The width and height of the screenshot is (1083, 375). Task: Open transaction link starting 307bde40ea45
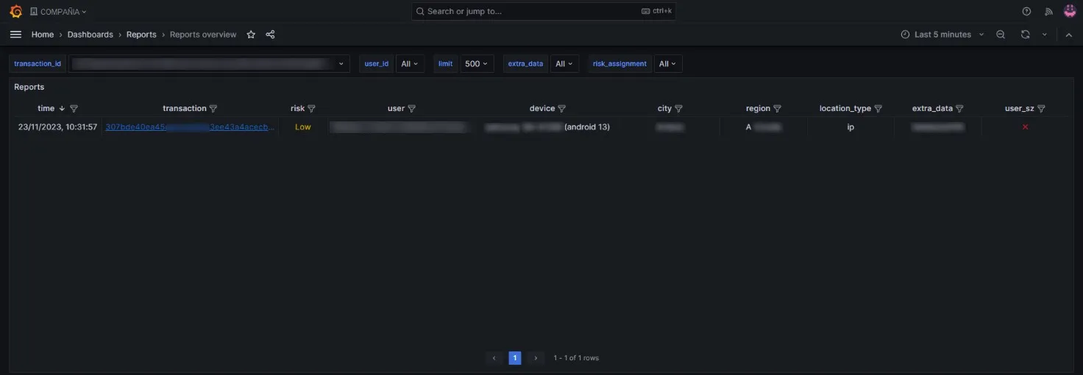[x=191, y=127]
